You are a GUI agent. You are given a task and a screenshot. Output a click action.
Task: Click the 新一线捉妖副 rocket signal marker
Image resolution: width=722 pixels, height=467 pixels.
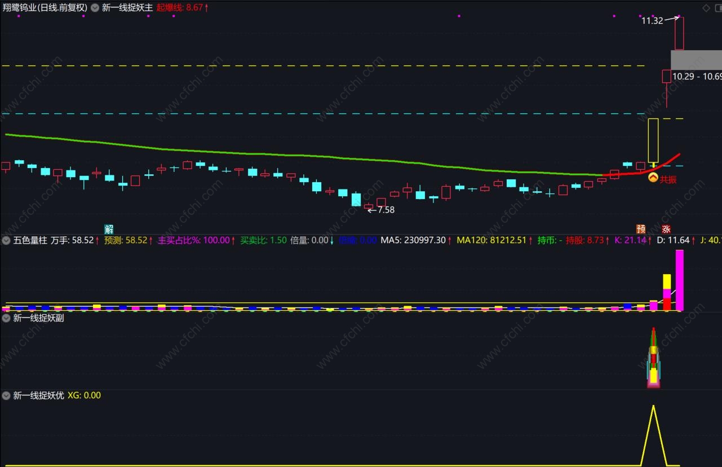(x=653, y=358)
